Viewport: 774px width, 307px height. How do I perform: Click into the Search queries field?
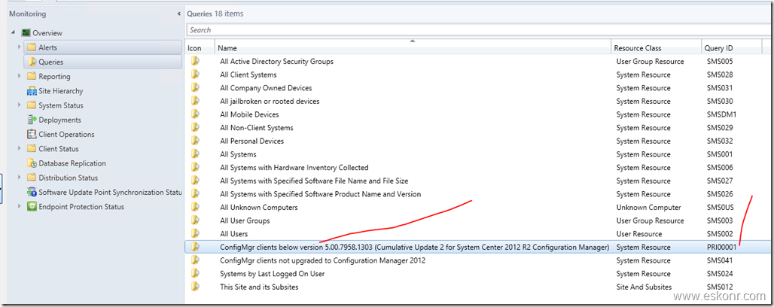(x=479, y=30)
